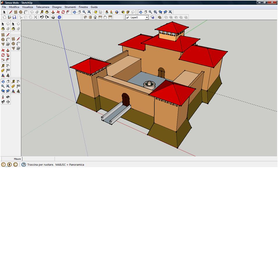Open the Telecamera menu

[x=42, y=7]
